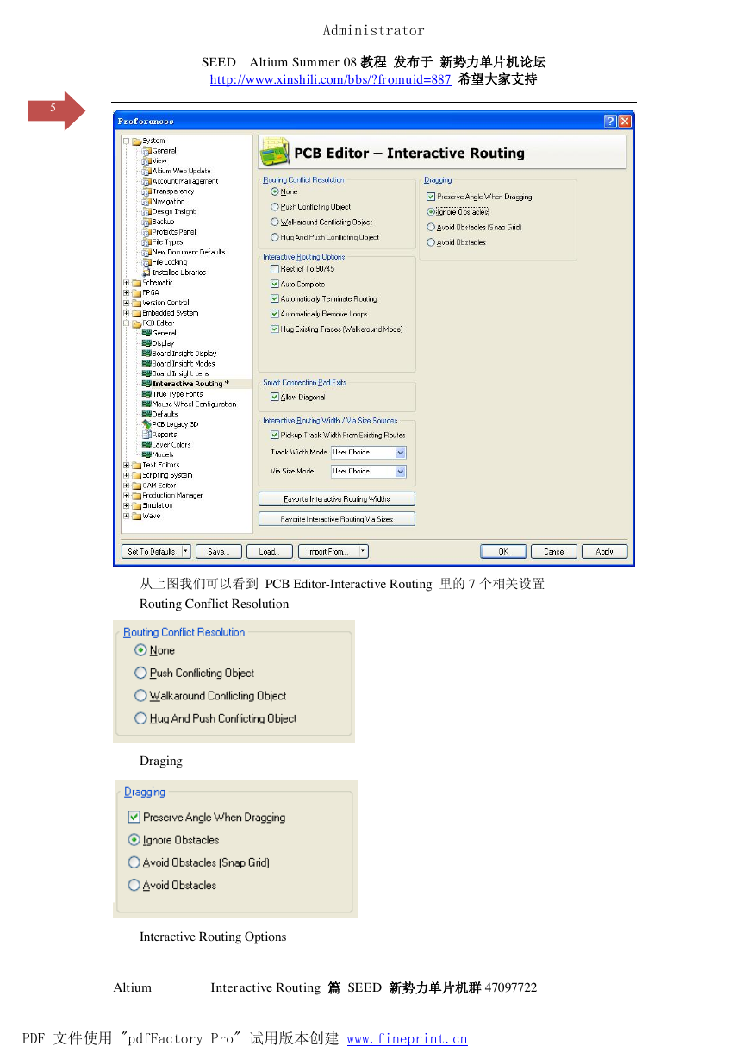Confirm preferences with the OK button

click(503, 552)
